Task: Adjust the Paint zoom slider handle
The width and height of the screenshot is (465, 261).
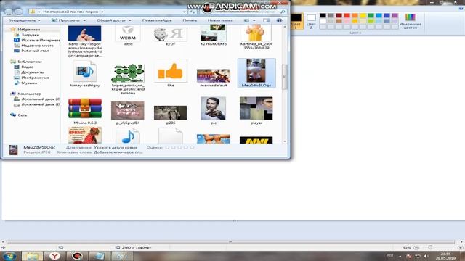Action: point(430,247)
